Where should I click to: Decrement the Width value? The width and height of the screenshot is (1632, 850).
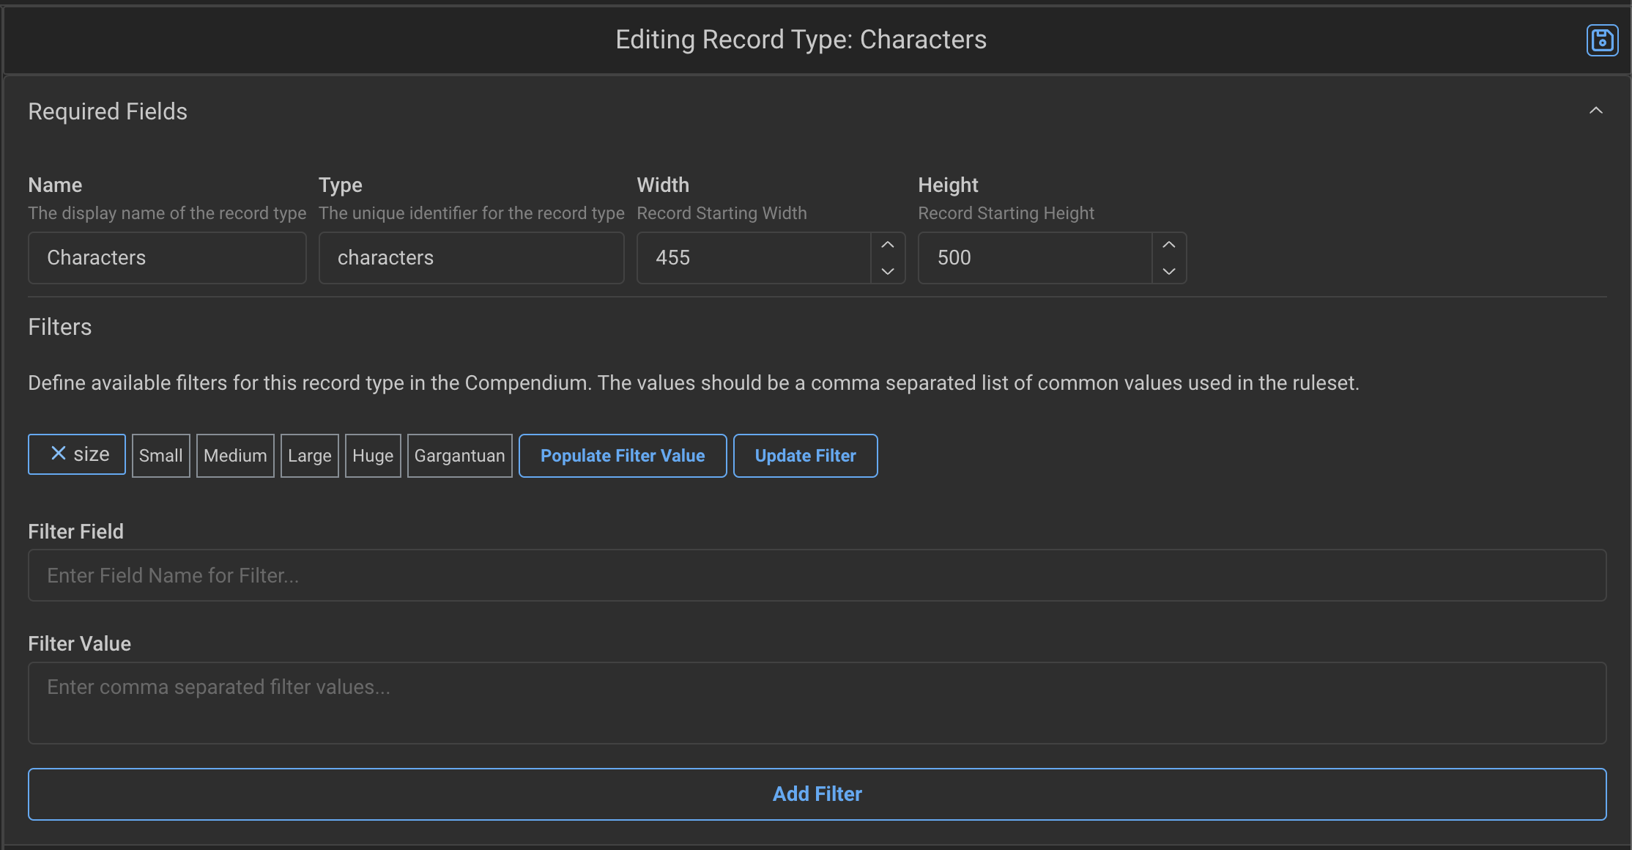(887, 271)
